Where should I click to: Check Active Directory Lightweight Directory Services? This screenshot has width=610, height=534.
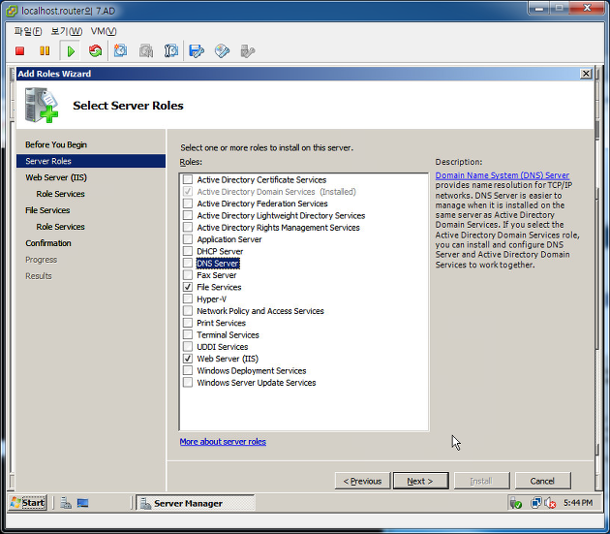point(188,215)
